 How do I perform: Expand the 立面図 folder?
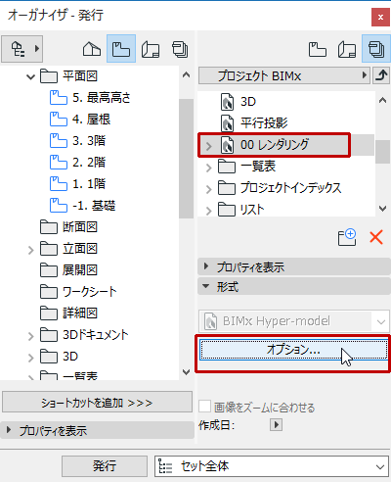point(30,250)
